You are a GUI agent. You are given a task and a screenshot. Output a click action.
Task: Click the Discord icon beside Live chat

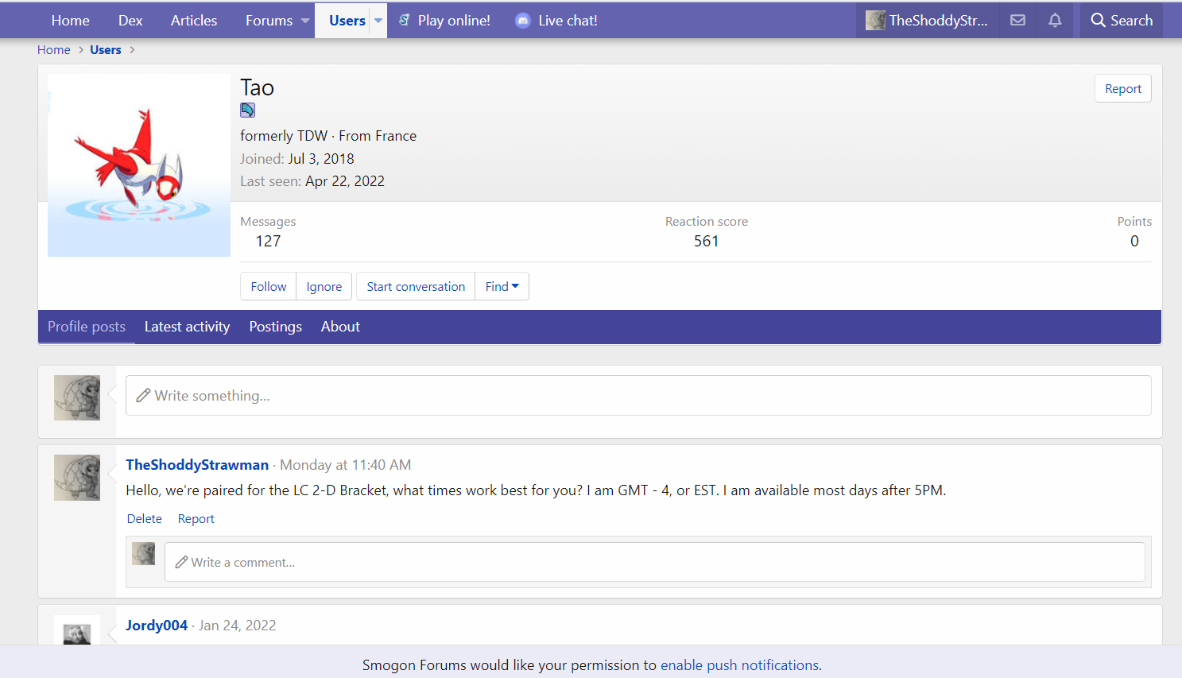(x=522, y=21)
